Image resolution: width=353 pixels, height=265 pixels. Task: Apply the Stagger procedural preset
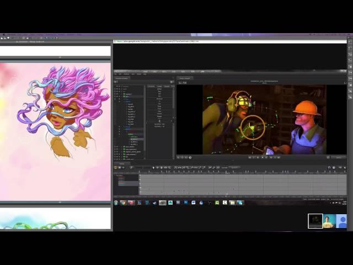click(x=159, y=116)
